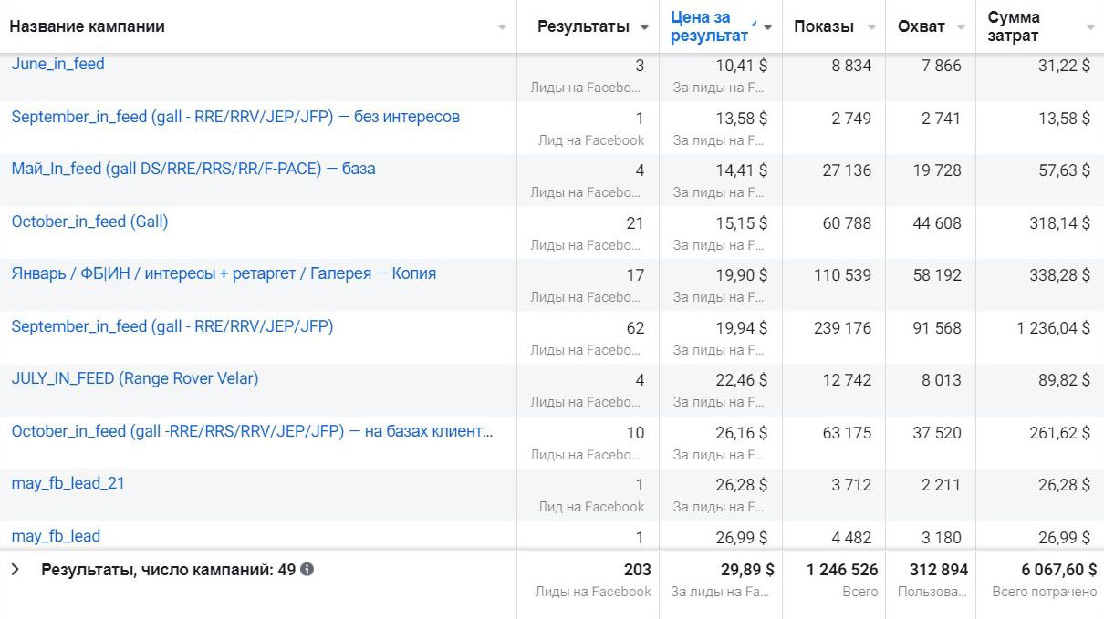Screen dimensions: 1104x619
Task: Click the Сумма затрат column header
Action: (1013, 26)
